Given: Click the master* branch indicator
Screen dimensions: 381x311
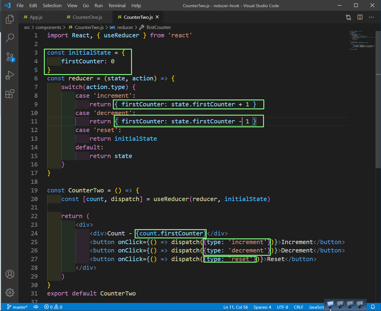Looking at the screenshot, I should pos(17,307).
